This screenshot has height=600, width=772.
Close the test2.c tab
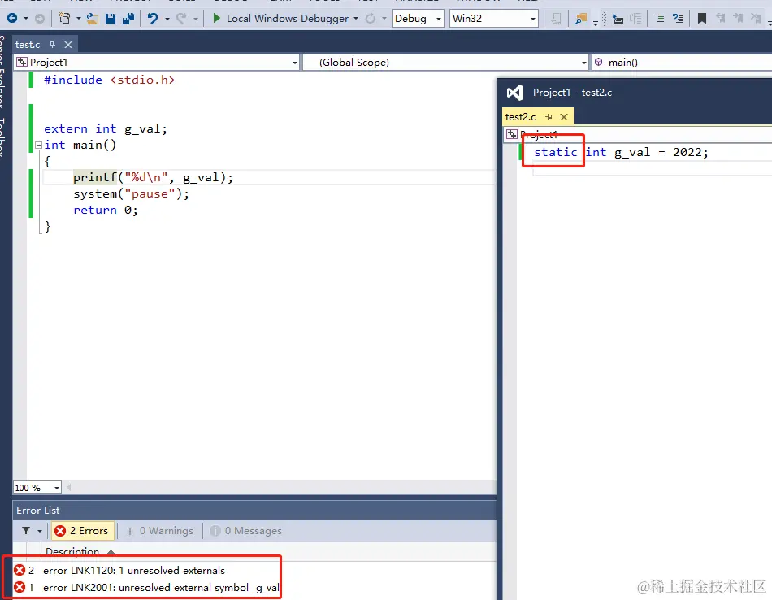click(x=564, y=117)
